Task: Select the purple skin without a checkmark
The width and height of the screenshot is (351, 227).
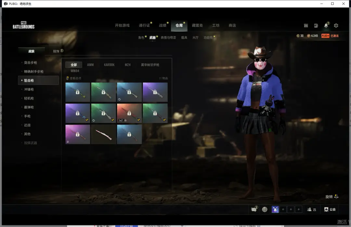Action: pos(155,92)
